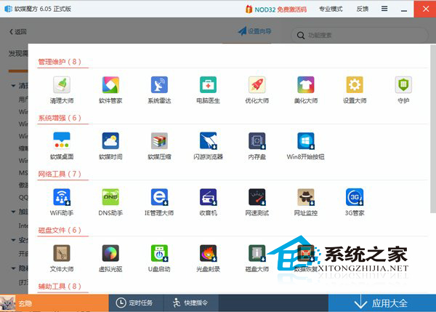Click the 返回 back button
The image size is (436, 312).
(x=18, y=32)
